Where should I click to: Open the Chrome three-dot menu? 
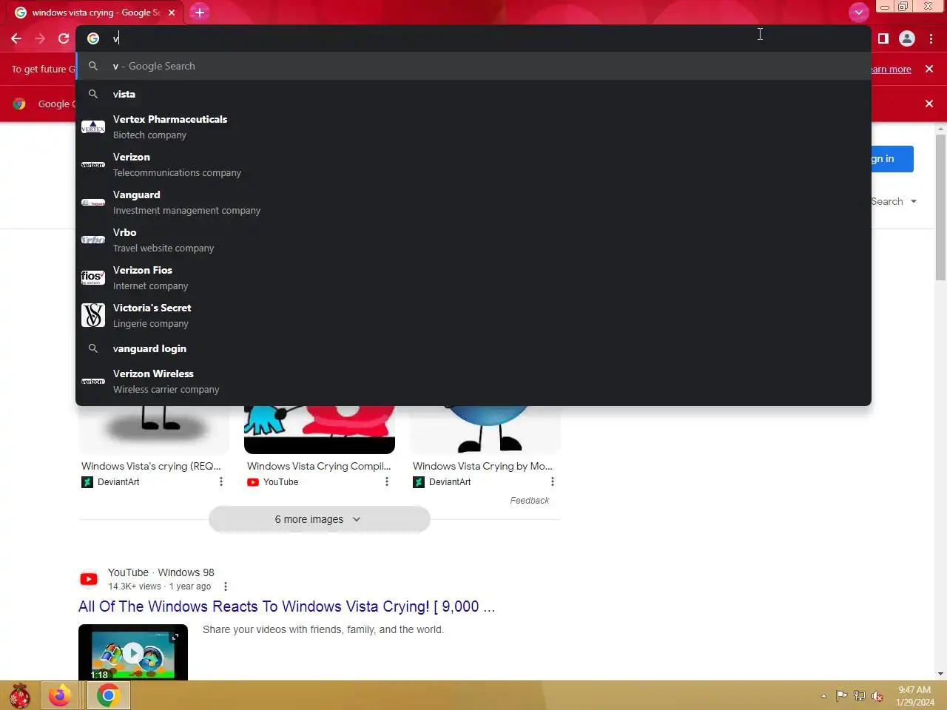(x=931, y=38)
